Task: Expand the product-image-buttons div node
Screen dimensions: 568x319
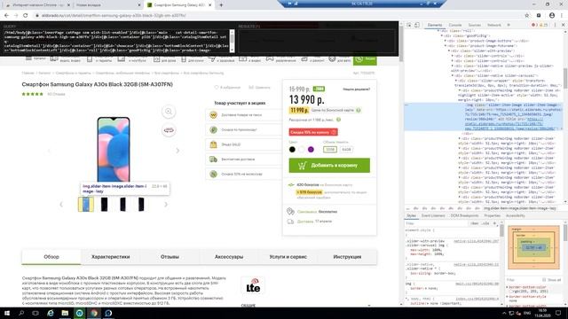Action: tap(446, 41)
